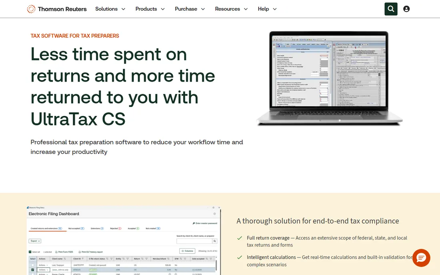Click the Print Form 9325 label
Screen dimensions: 440x275
click(66, 252)
